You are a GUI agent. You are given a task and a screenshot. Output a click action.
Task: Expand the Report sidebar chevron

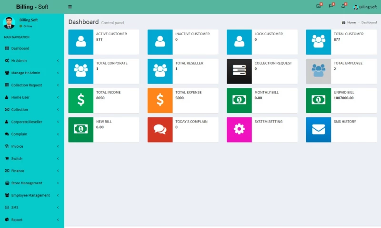(58, 219)
